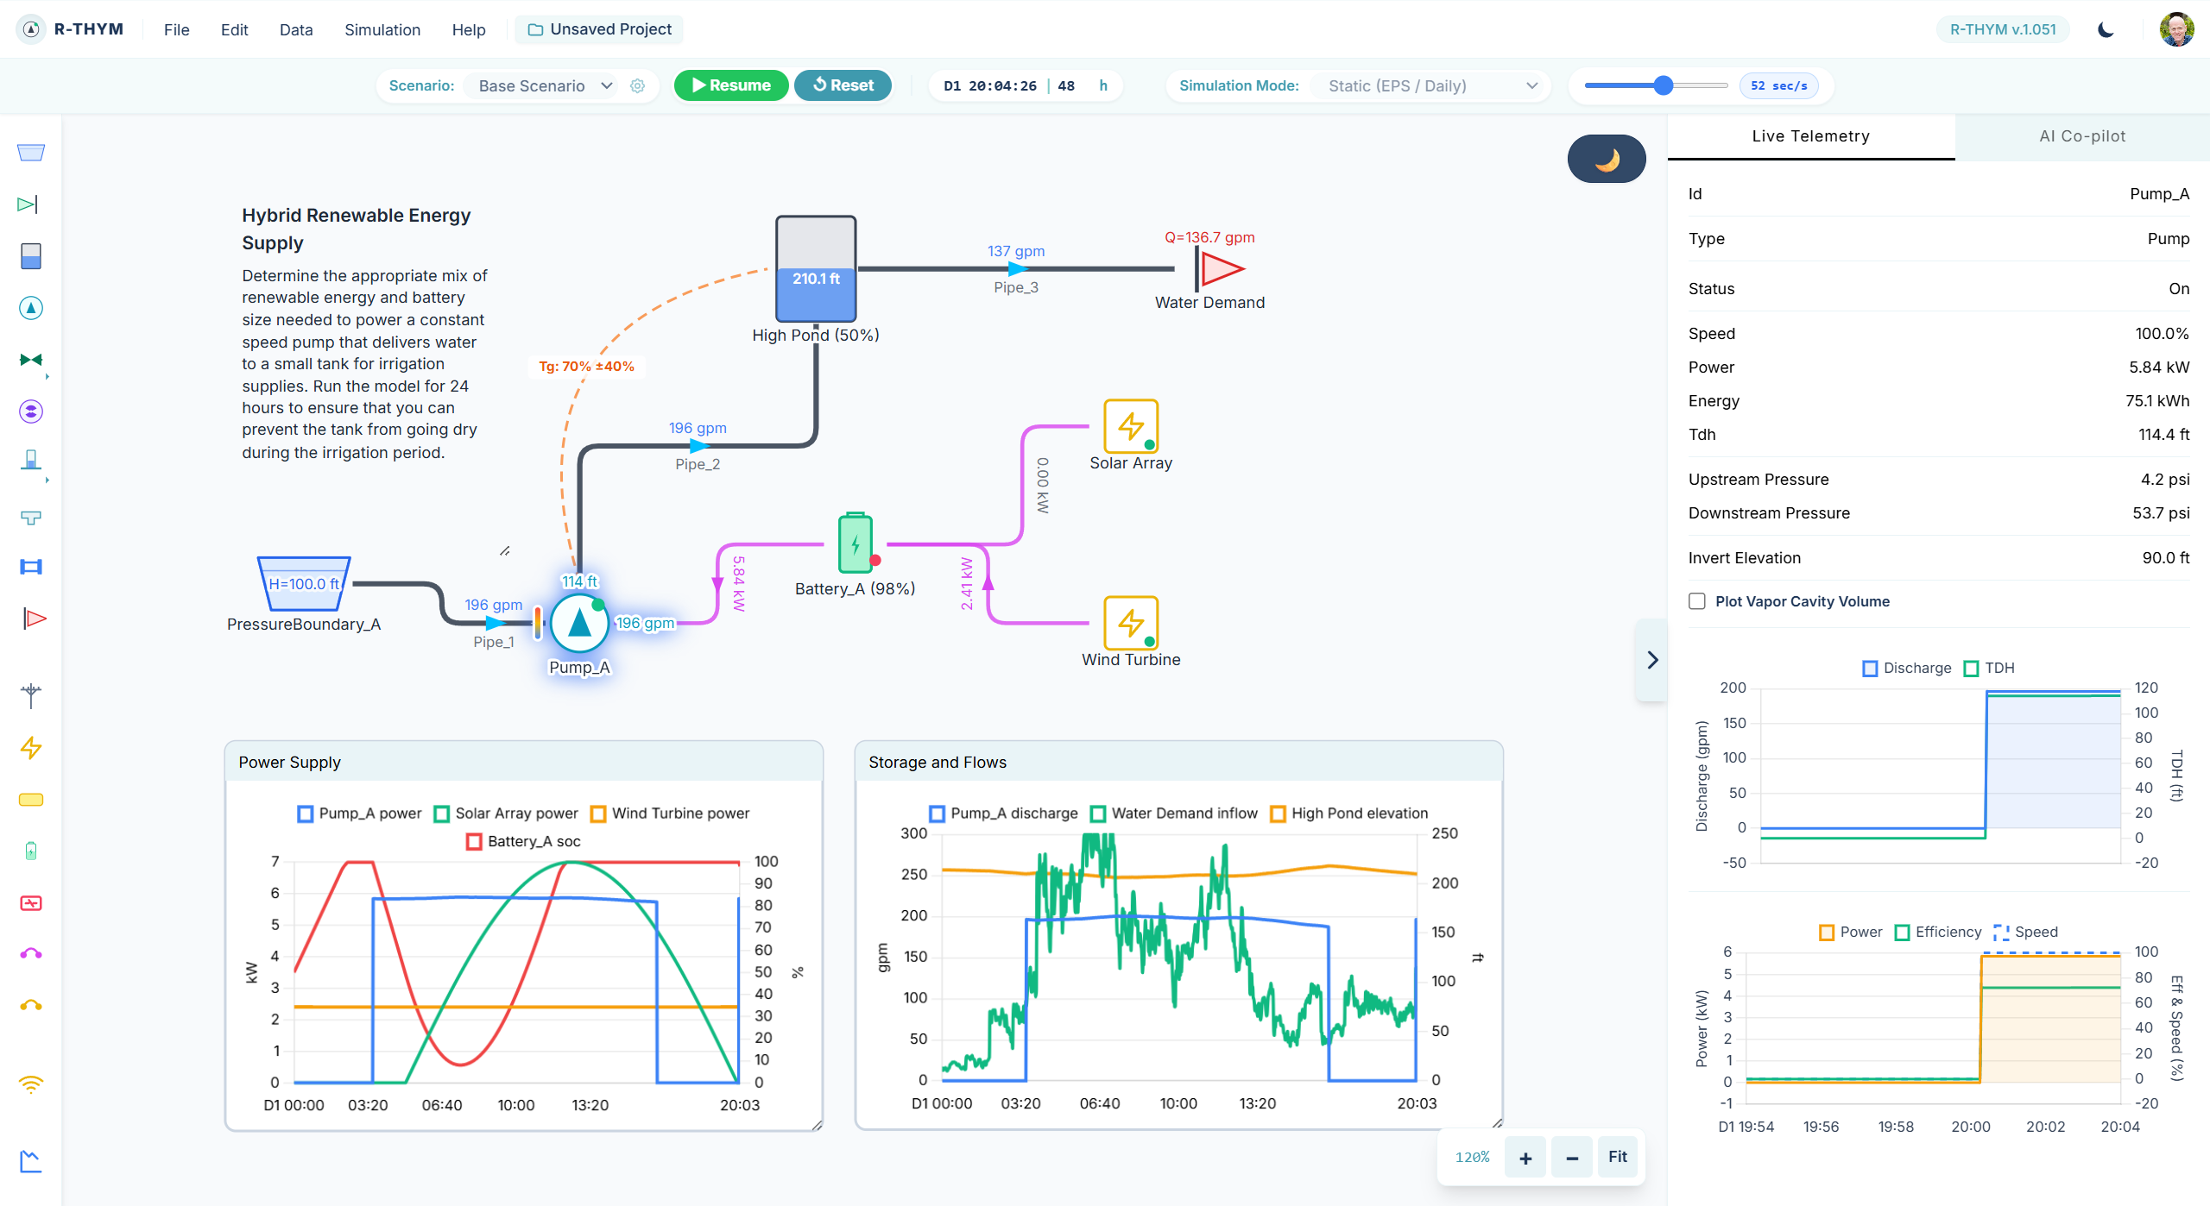Toggle Discharge series in telemetry chart legend
The image size is (2210, 1206).
[x=1907, y=668]
